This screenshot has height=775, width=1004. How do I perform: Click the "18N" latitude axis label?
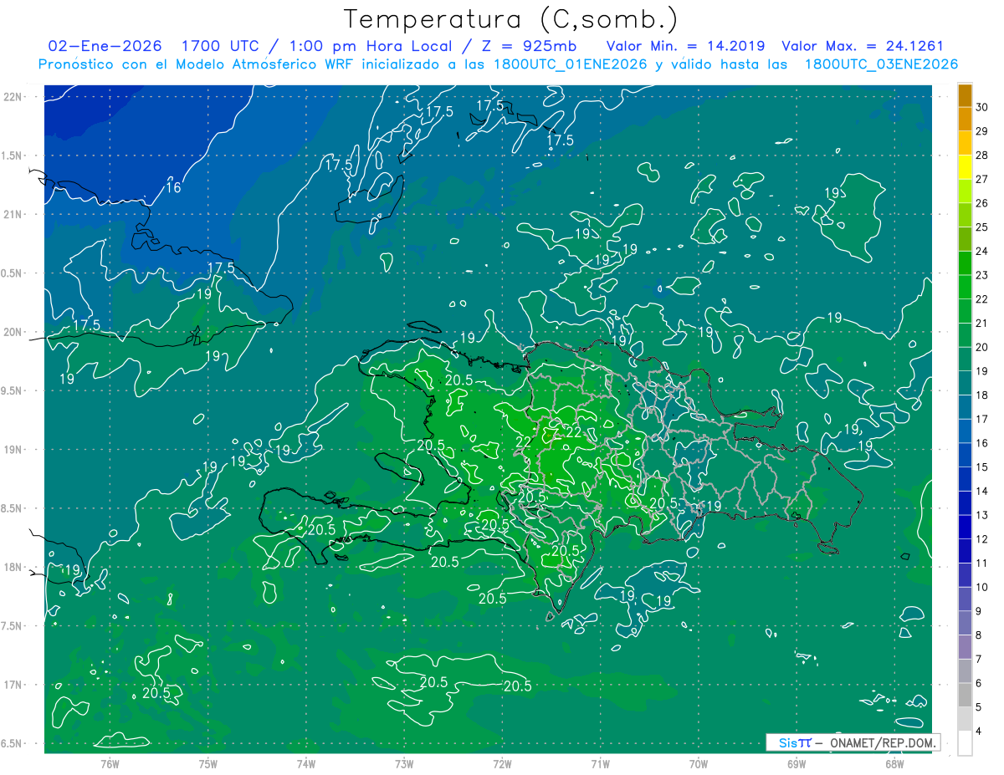coord(14,567)
